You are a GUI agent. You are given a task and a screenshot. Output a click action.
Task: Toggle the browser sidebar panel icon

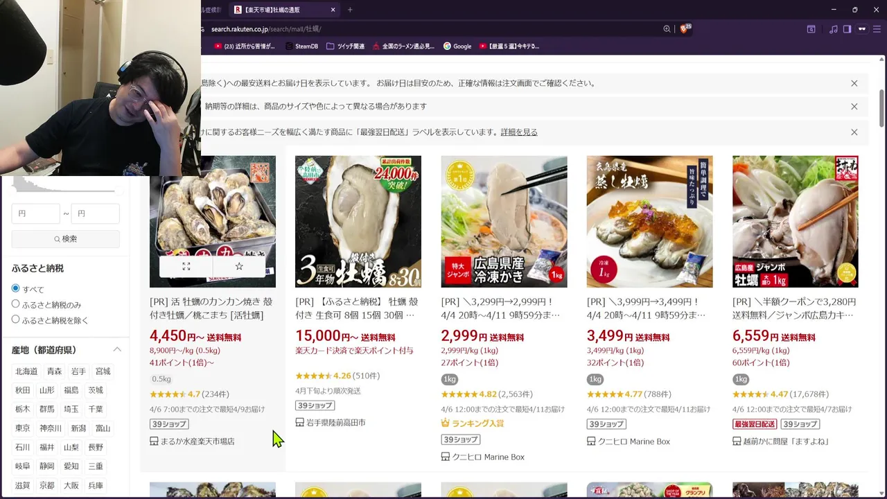tap(847, 29)
